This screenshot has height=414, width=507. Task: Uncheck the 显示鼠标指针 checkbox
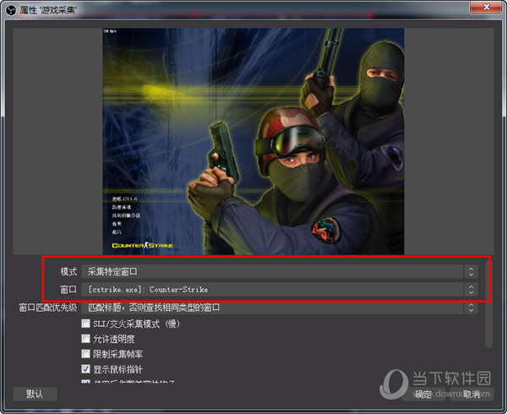pyautogui.click(x=85, y=369)
